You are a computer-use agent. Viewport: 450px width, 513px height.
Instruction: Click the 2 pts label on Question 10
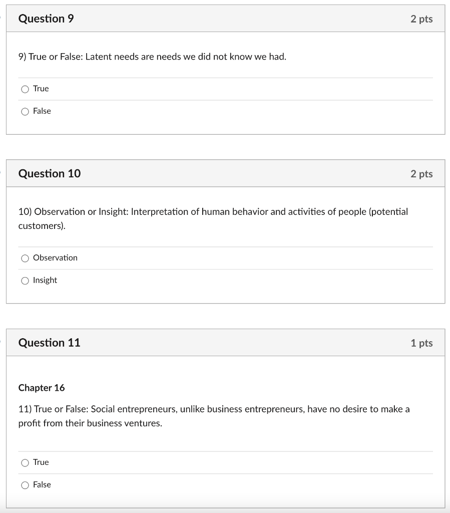coord(421,173)
